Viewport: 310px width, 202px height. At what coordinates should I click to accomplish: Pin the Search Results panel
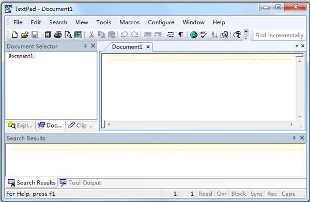(294, 138)
